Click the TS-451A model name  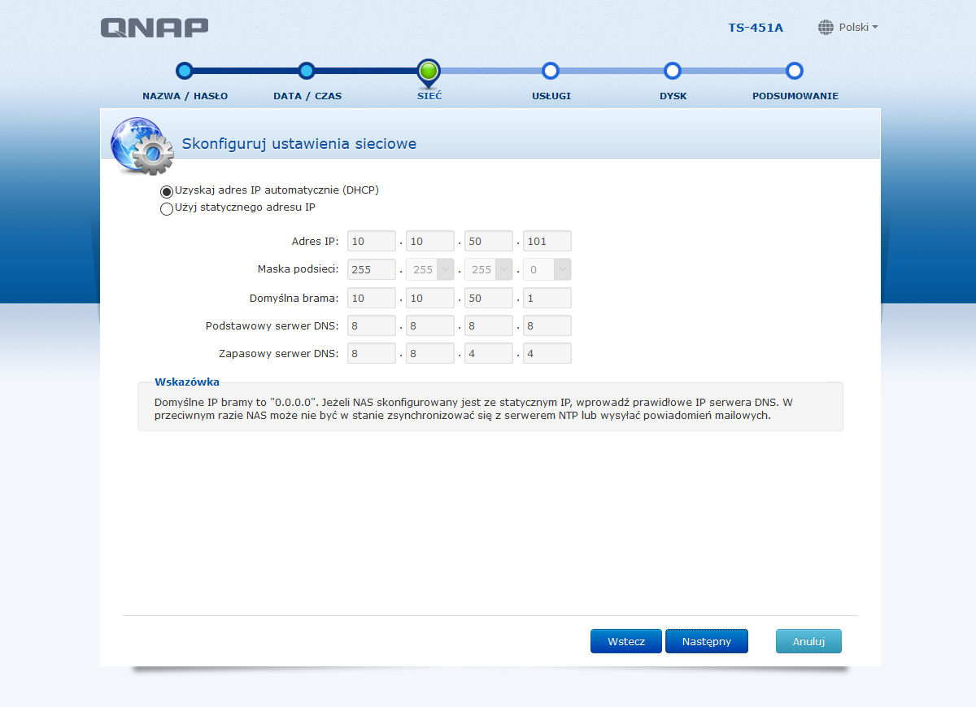point(756,28)
